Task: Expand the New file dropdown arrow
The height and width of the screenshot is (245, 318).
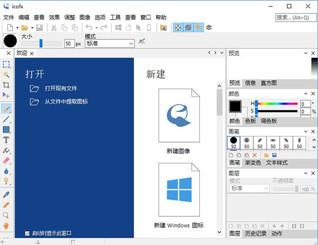Action: 17,27
